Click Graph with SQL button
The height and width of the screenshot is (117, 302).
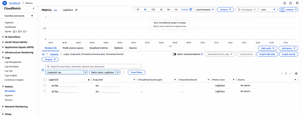267,54
